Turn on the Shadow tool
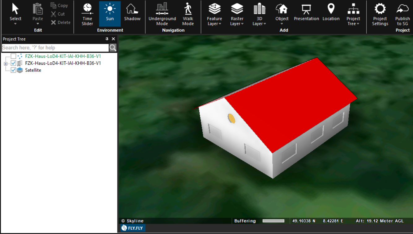 click(132, 12)
